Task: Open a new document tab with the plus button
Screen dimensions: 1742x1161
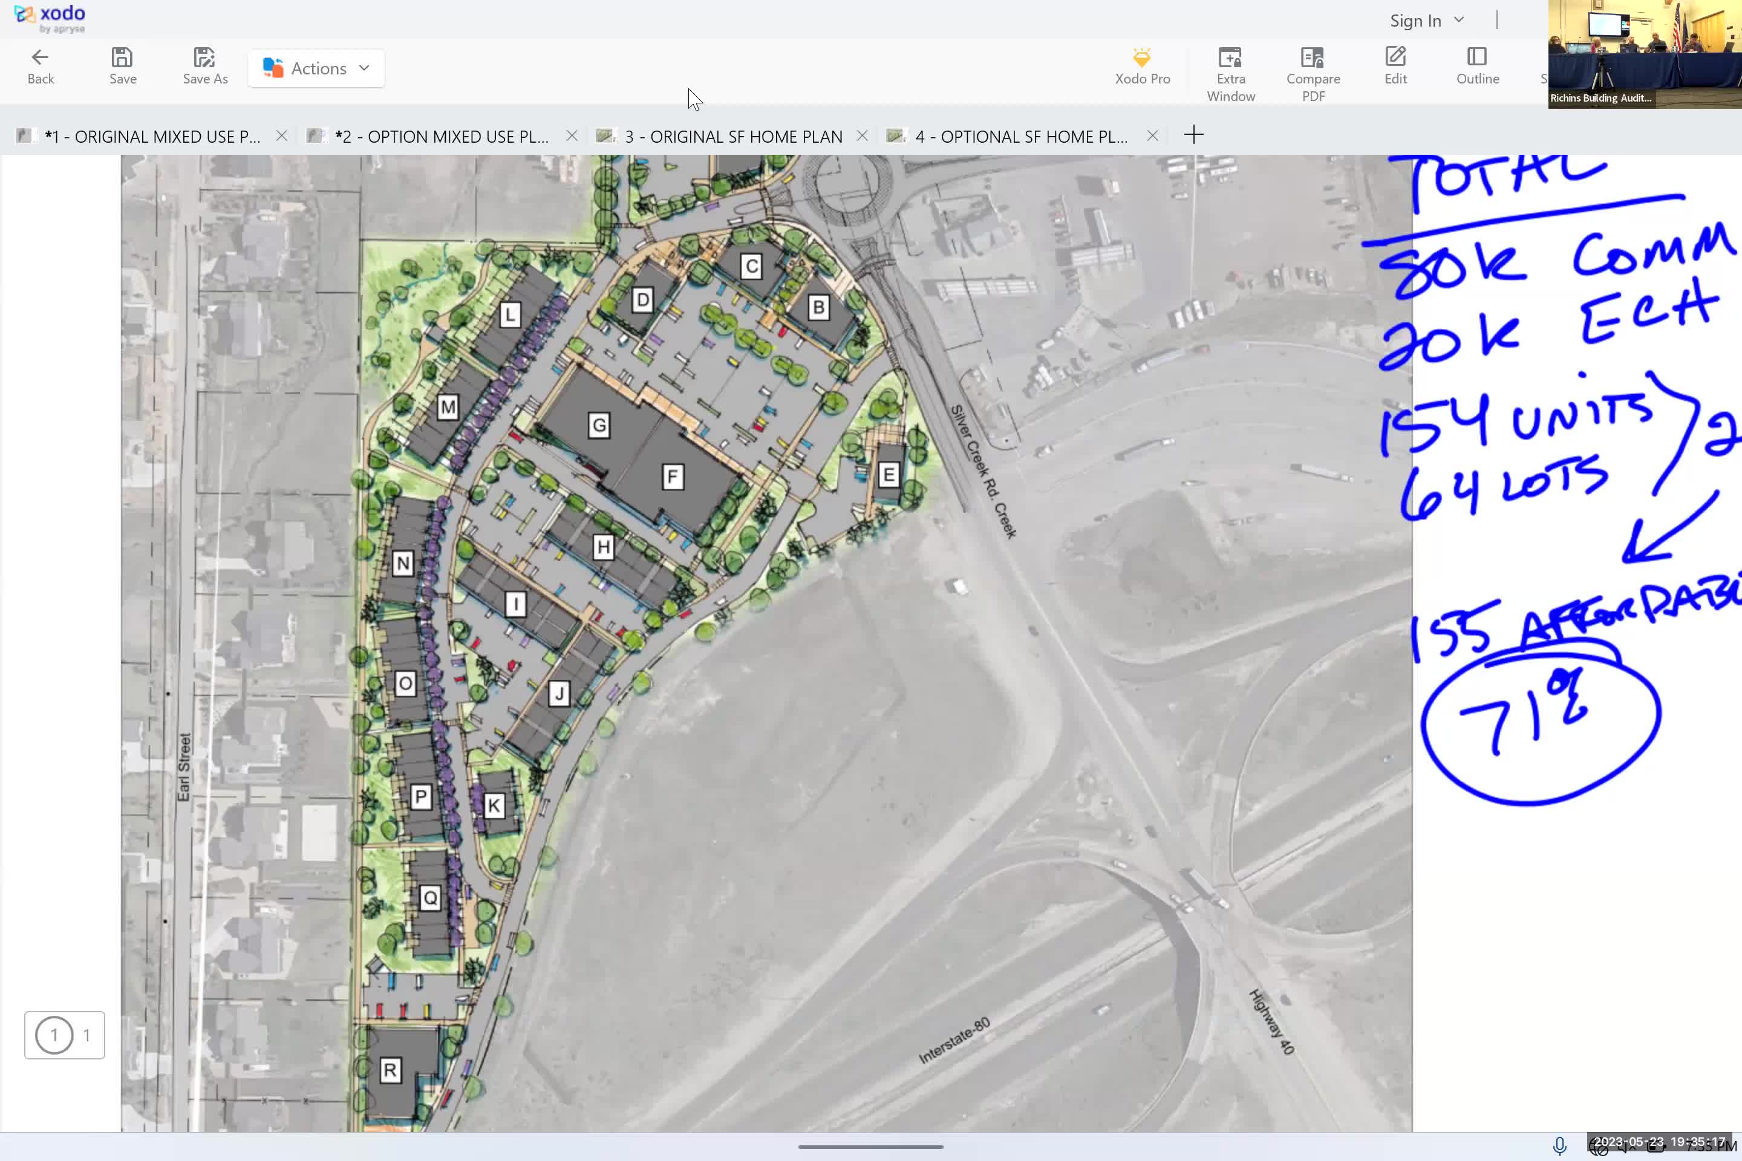Action: coord(1194,135)
